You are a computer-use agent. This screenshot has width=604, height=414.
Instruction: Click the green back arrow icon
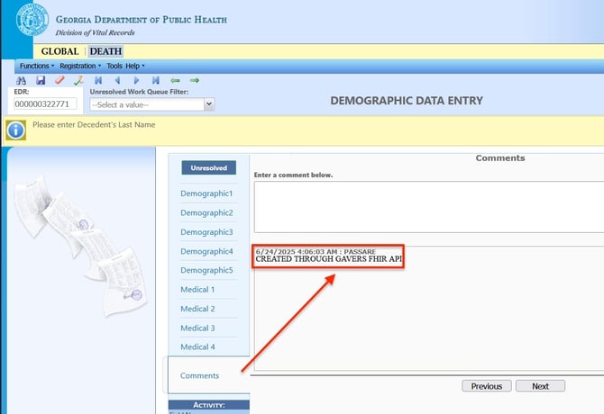(x=175, y=80)
